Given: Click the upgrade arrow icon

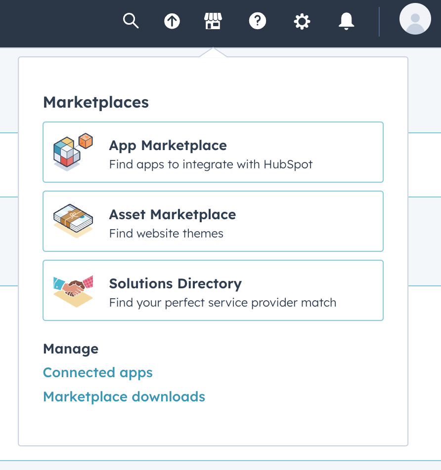Looking at the screenshot, I should point(172,21).
